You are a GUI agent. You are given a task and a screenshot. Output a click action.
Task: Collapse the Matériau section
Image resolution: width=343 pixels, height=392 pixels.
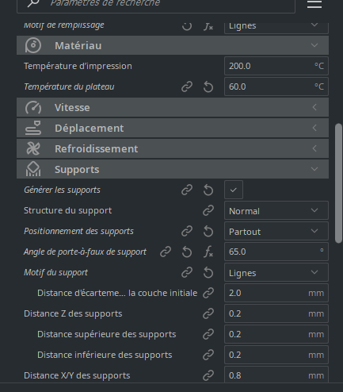pos(314,45)
